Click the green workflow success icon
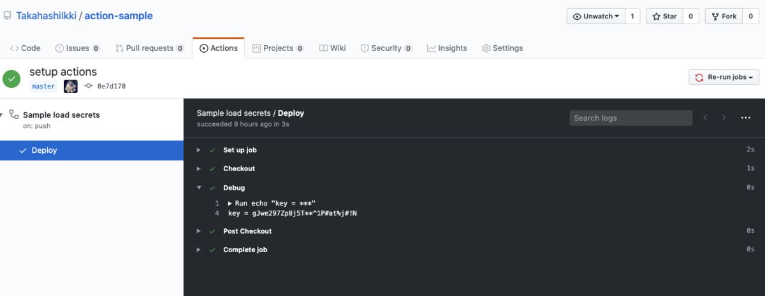The image size is (765, 296). click(x=11, y=79)
